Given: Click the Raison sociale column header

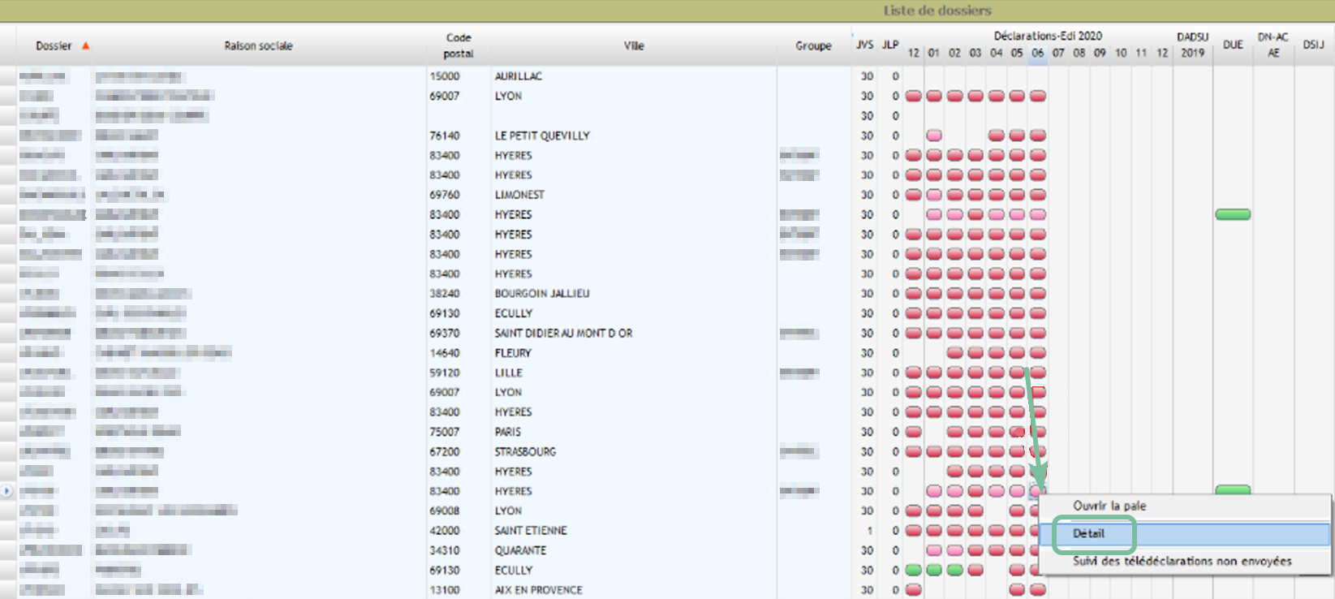Looking at the screenshot, I should pos(258,46).
